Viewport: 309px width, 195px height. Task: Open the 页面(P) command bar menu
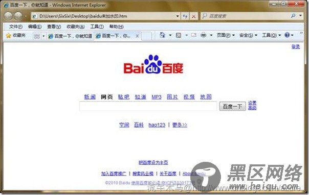[226, 35]
